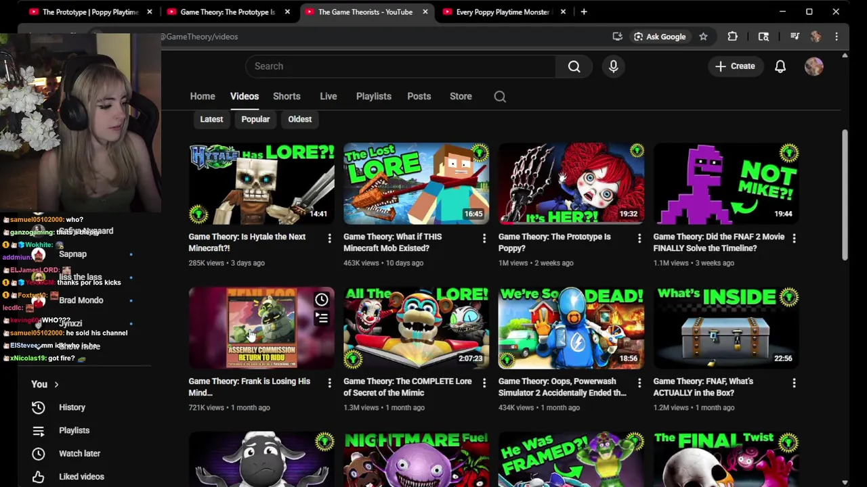Play The Lost LORE Minecraft thumbnail
867x487 pixels.
(x=416, y=183)
